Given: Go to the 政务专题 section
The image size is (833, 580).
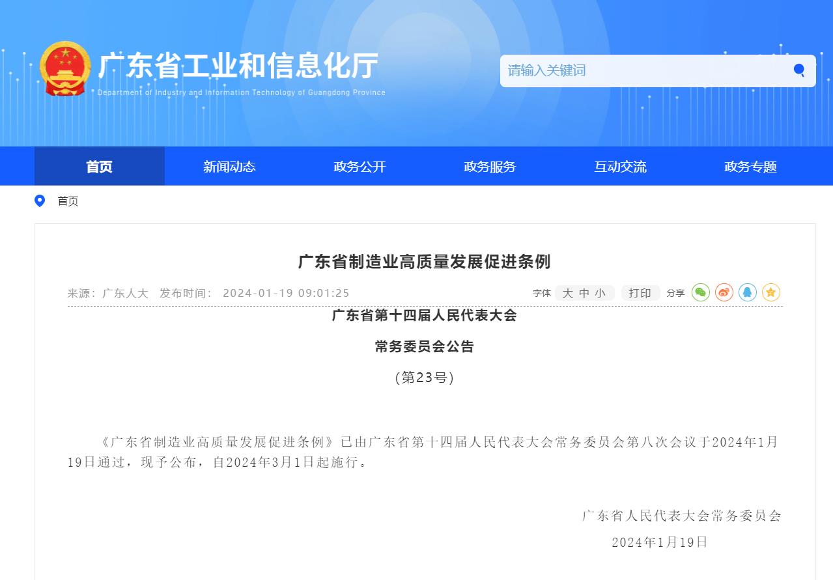Looking at the screenshot, I should point(750,167).
